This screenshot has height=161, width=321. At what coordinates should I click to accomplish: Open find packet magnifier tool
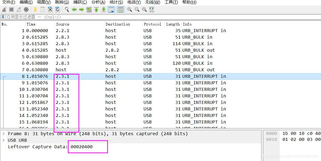click(x=67, y=10)
